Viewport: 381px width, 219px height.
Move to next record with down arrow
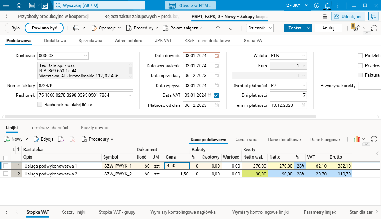[231, 28]
